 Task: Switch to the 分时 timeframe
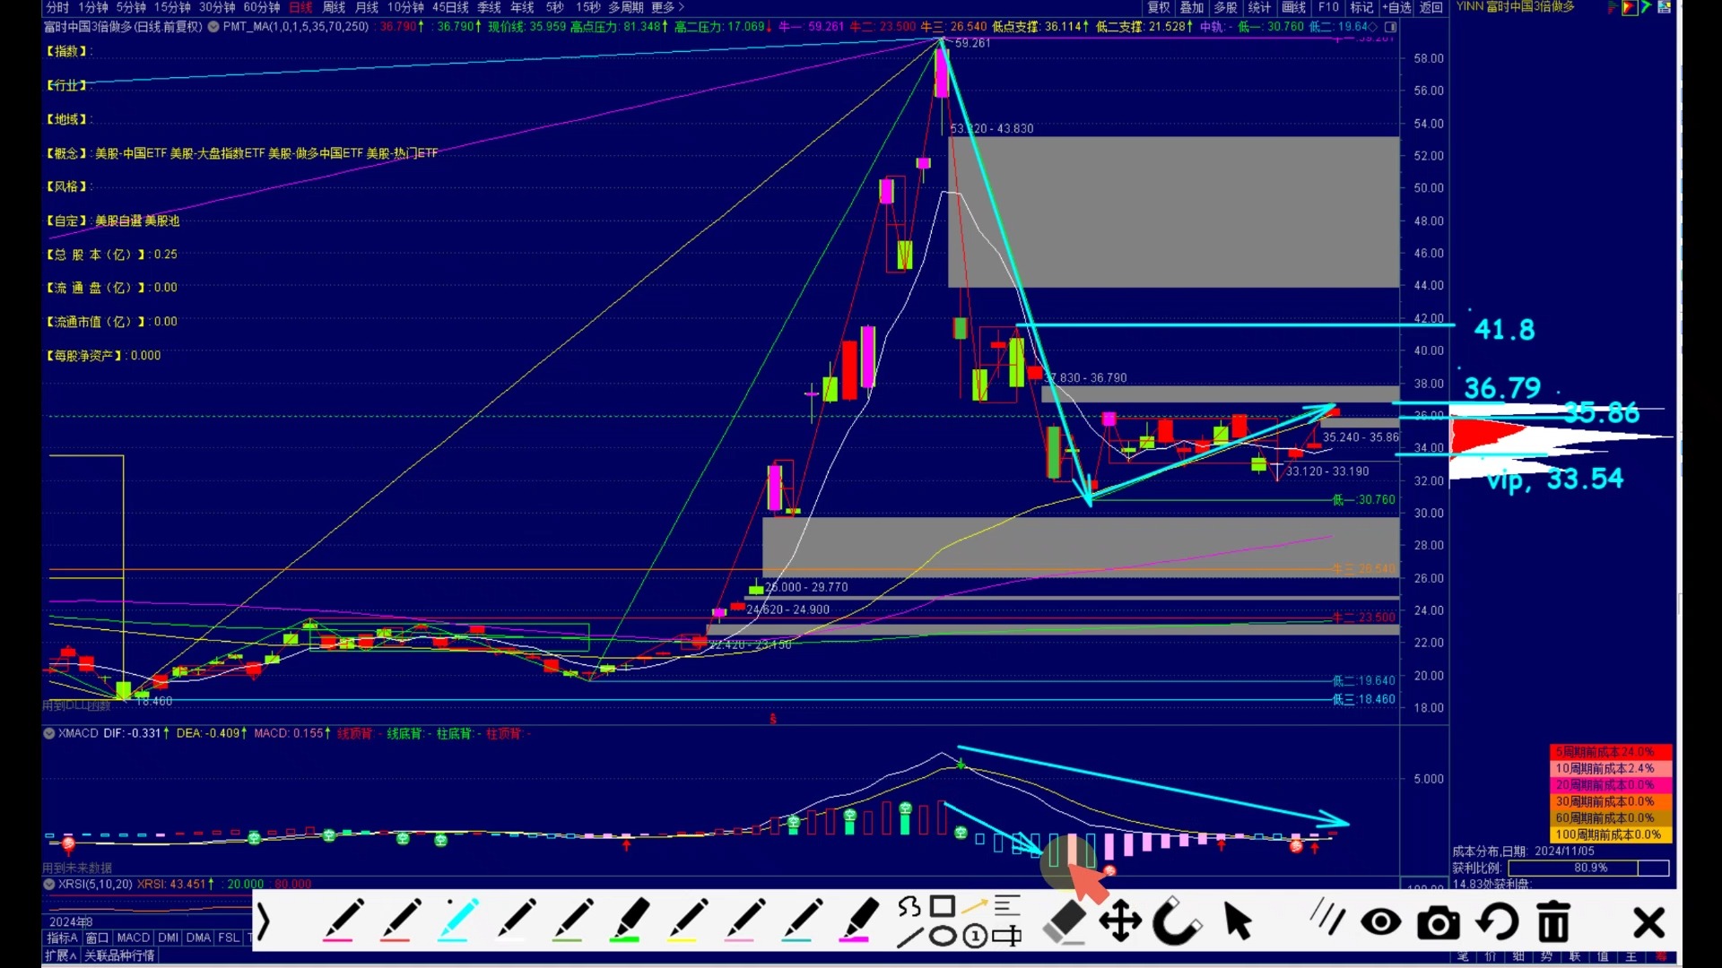57,7
